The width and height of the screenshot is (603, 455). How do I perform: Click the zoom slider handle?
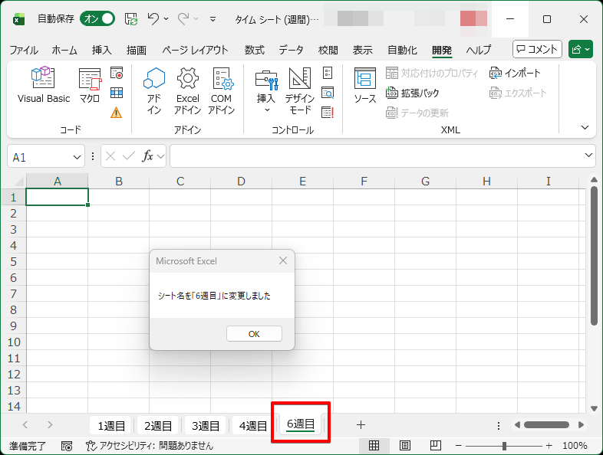504,446
